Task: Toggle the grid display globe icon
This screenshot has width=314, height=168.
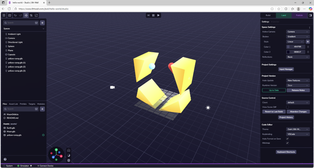Action: (69, 160)
